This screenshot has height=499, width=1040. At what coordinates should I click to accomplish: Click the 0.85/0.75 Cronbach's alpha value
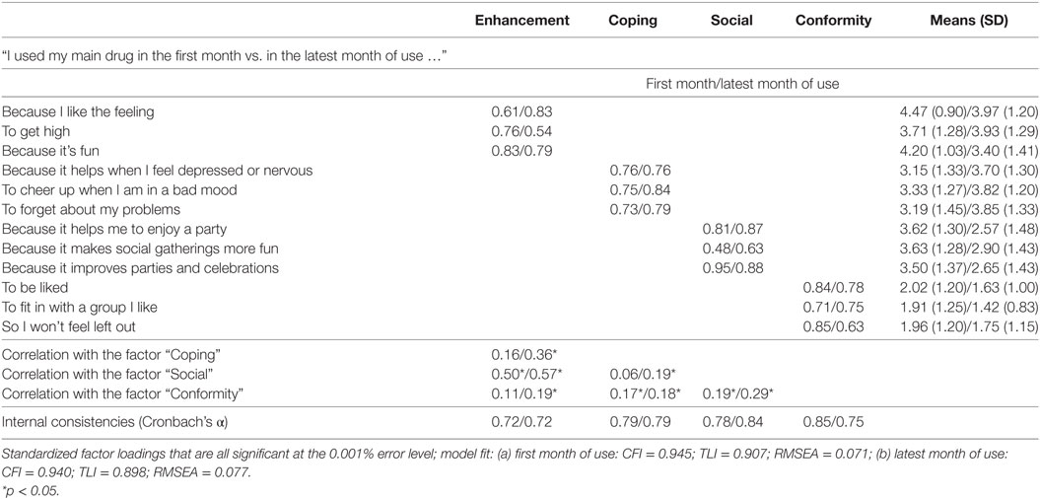(x=833, y=423)
